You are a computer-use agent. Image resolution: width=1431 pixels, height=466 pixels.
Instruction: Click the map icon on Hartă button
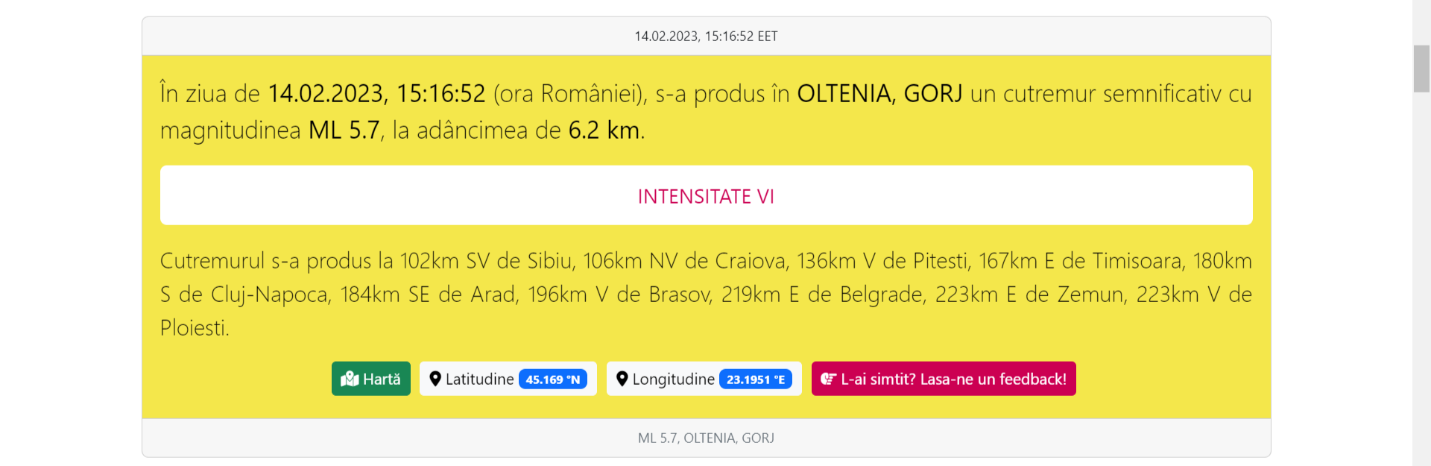(350, 379)
